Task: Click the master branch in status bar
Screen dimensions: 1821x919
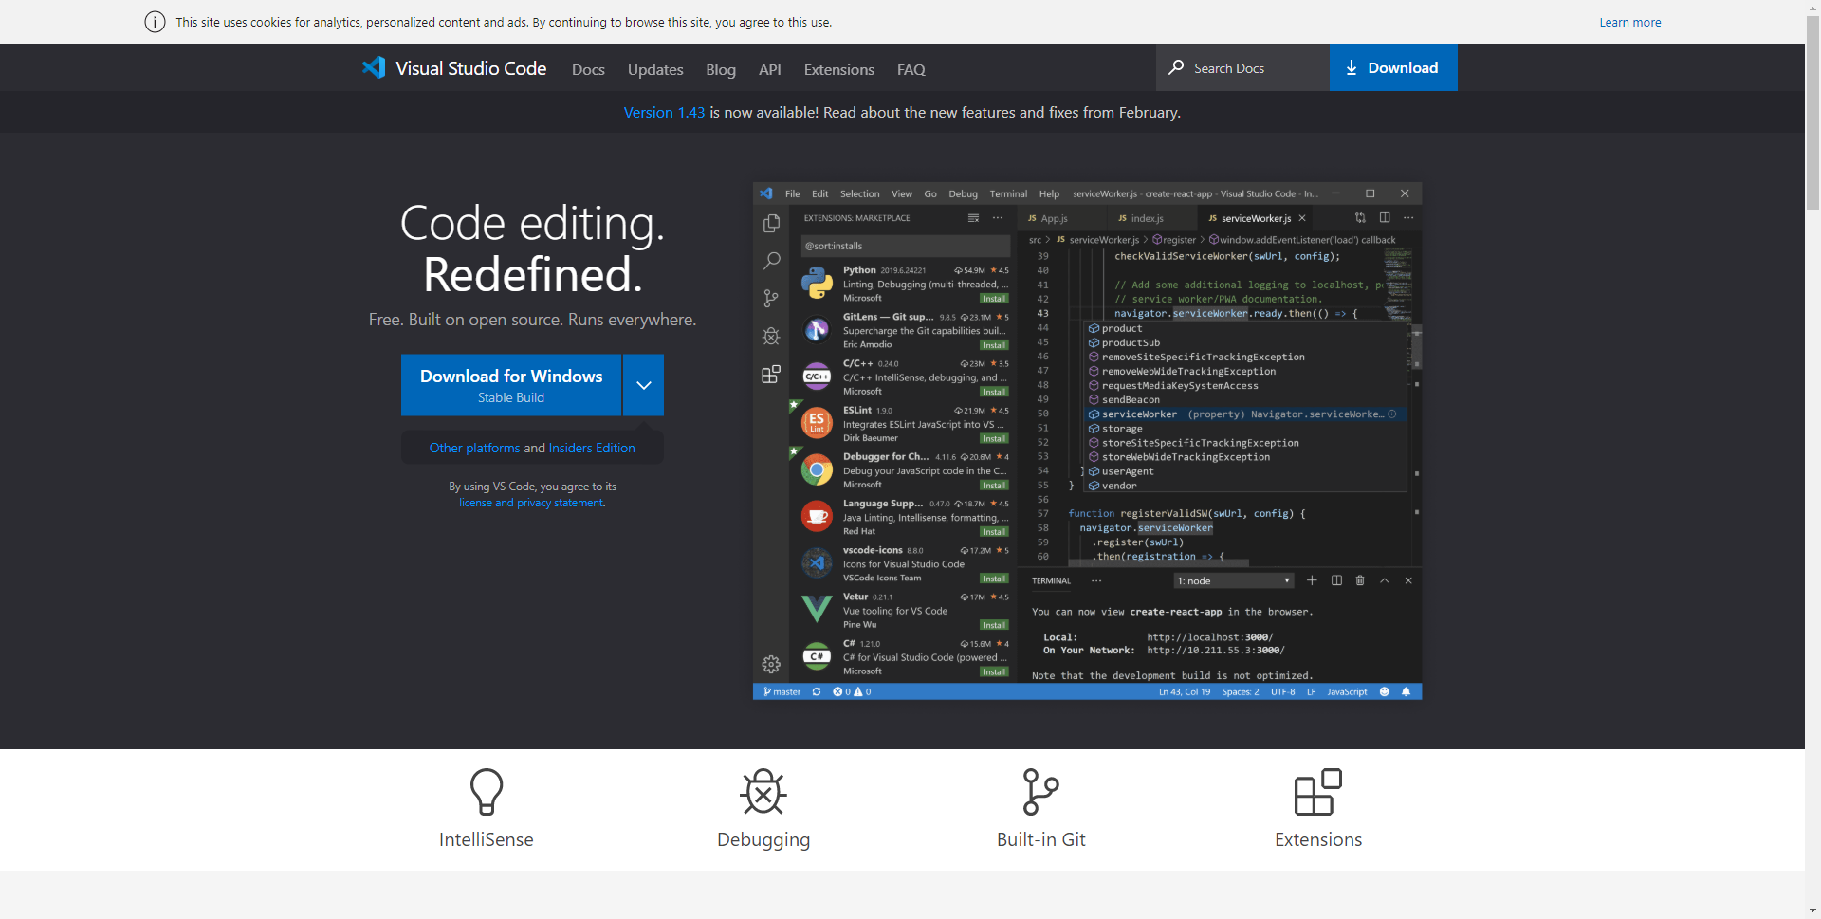Action: tap(782, 691)
